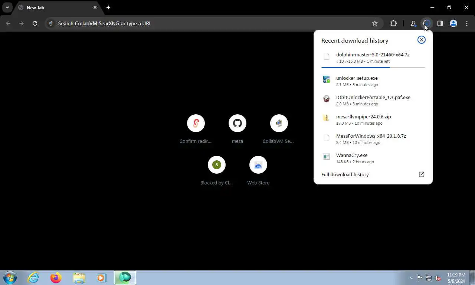Open Action Center flag icon

coord(419,278)
